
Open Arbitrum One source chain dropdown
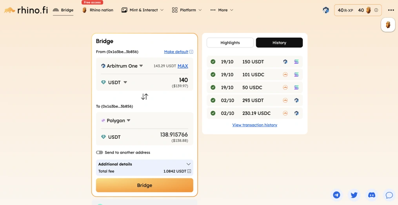coord(122,66)
